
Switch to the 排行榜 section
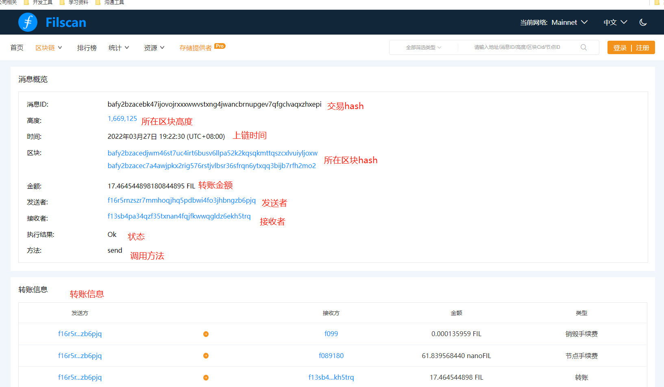(87, 47)
